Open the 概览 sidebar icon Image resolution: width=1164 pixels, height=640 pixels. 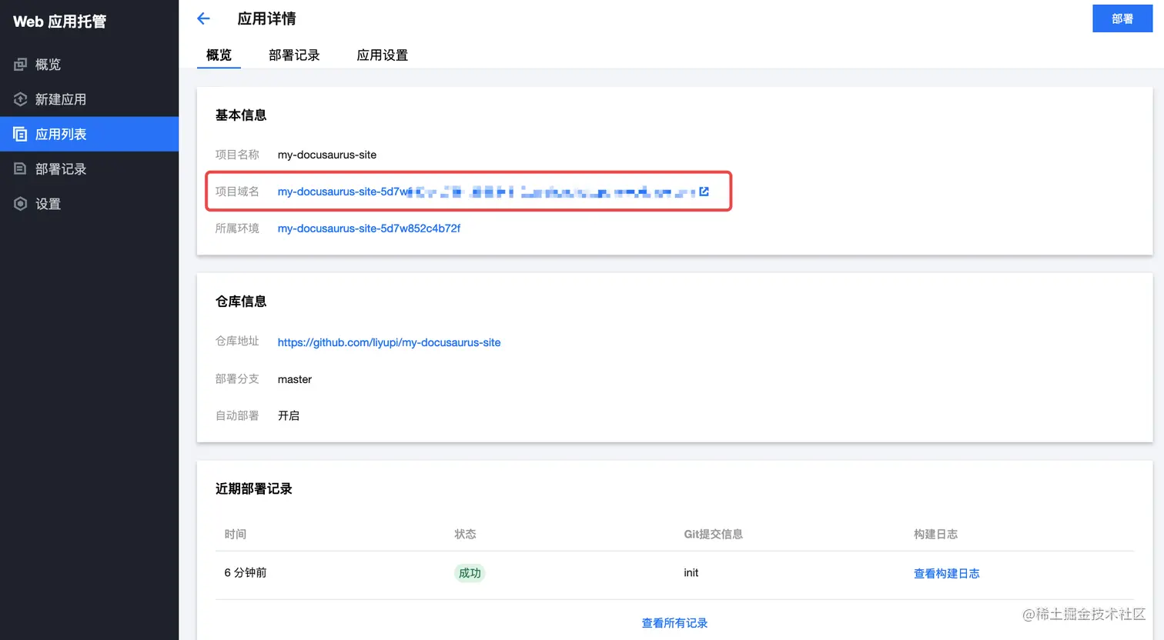[x=20, y=65]
